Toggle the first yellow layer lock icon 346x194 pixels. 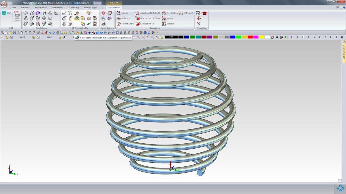click(x=7, y=37)
